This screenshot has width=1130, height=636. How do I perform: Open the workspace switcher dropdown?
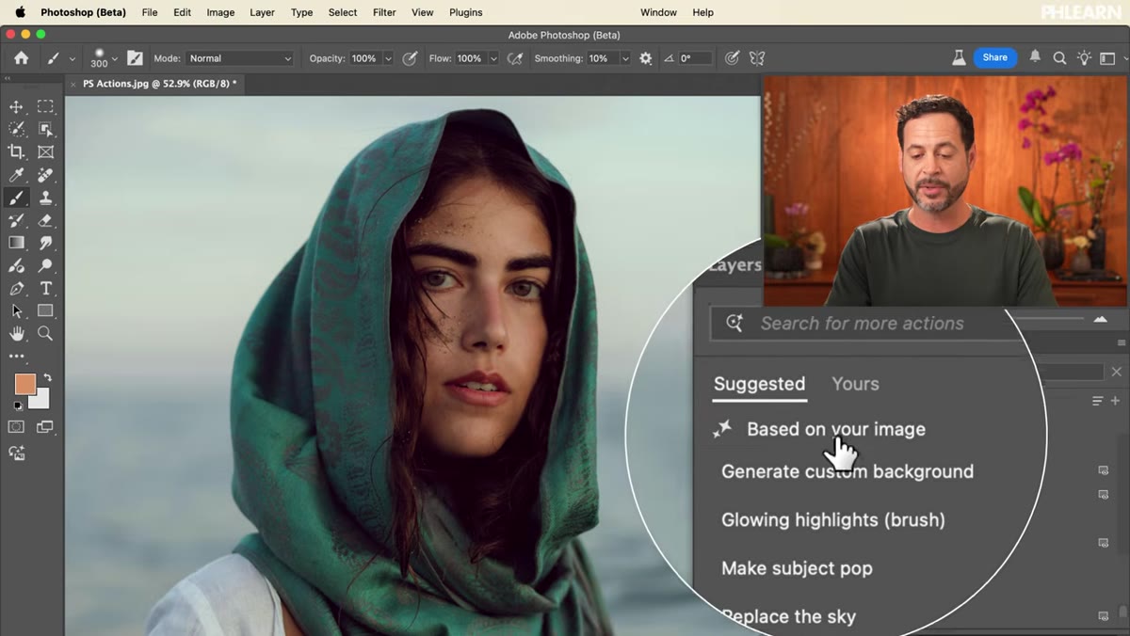tap(1109, 58)
